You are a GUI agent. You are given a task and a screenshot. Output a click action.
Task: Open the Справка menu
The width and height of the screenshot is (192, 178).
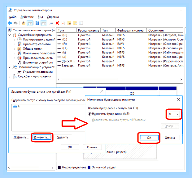coord(53,17)
